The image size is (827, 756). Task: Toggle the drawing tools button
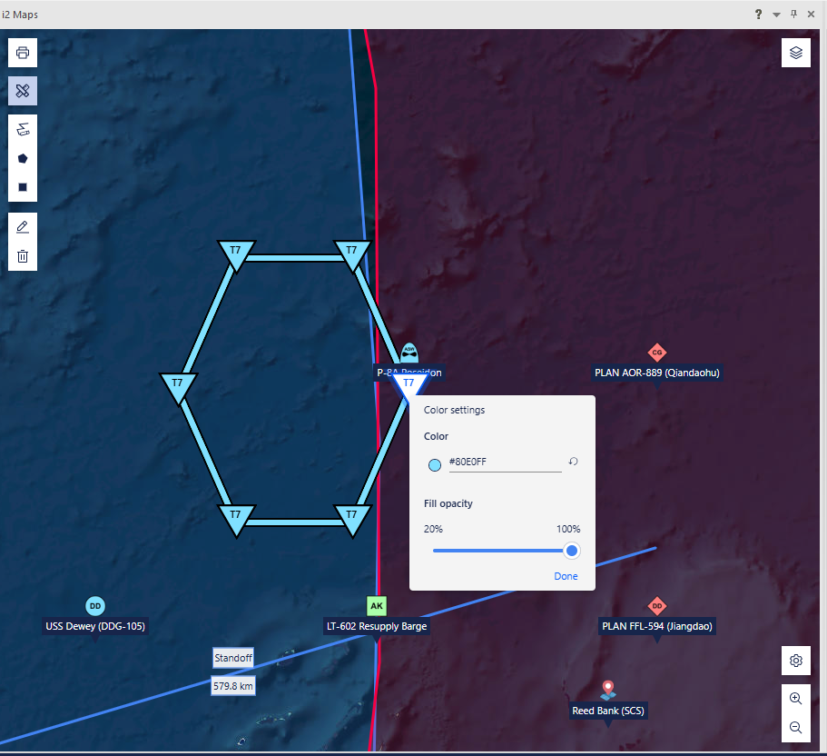coord(23,91)
